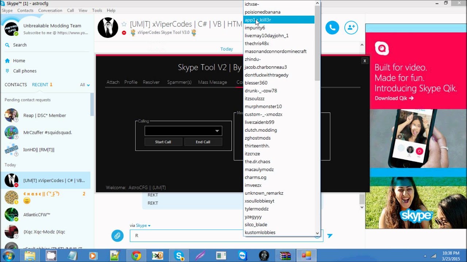Select tylermoddz in the list
Viewport: 467px width, 262px height.
click(279, 209)
